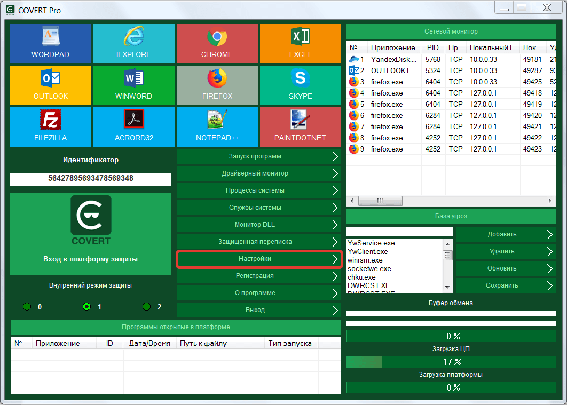The image size is (567, 405).
Task: Select OUTLOOK.E... row in network monitor
Action: tap(451, 70)
